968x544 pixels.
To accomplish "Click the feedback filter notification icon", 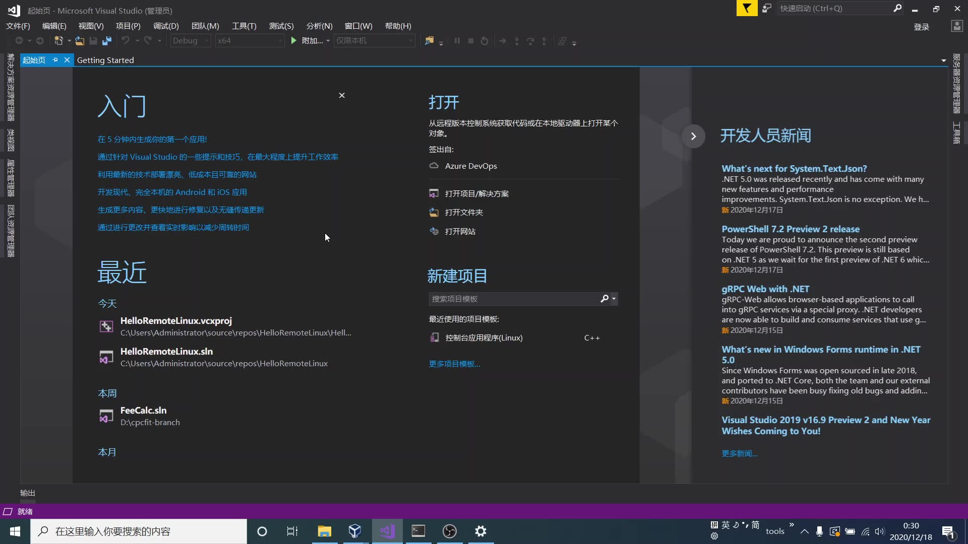I will tap(747, 8).
